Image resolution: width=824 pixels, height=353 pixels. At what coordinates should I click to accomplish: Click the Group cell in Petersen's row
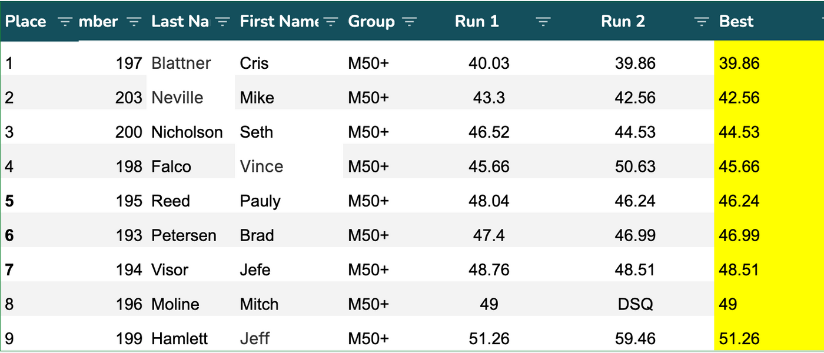[x=368, y=235]
